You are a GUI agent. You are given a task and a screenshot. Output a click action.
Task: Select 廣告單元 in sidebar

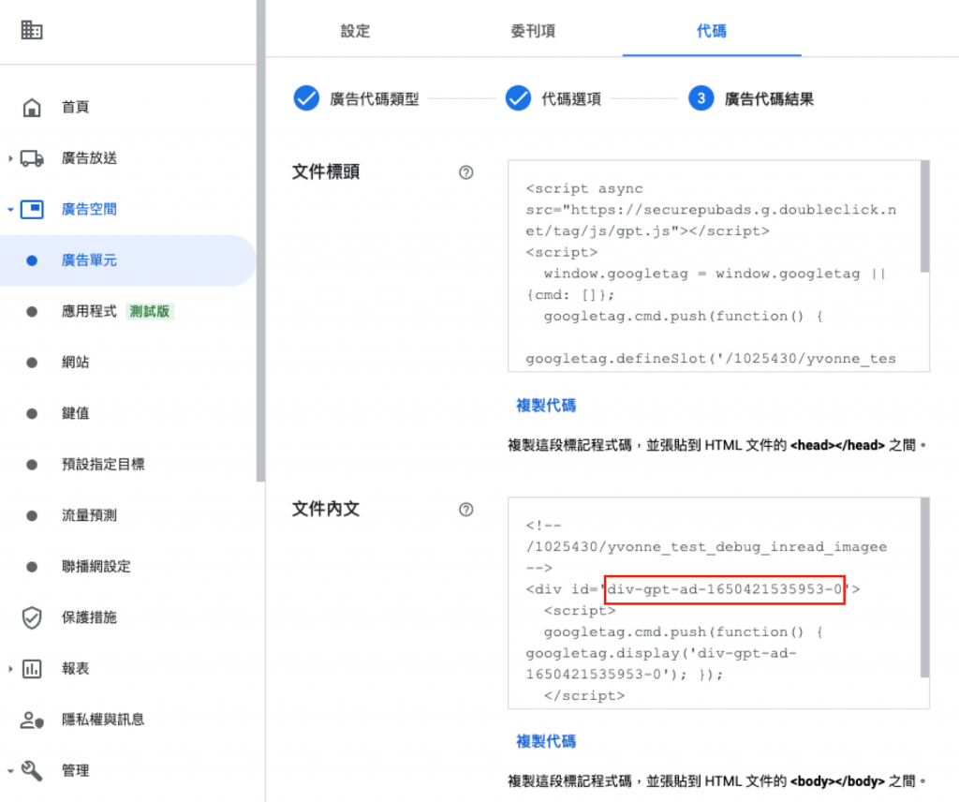coord(127,260)
